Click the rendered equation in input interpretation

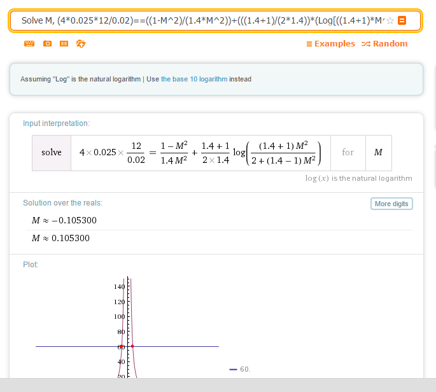(200, 153)
